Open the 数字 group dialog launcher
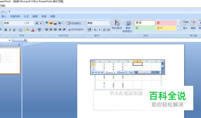Screen dimensions: 201x118 [x=109, y=35]
